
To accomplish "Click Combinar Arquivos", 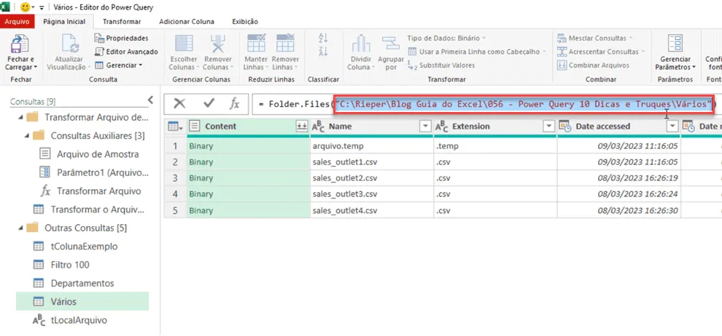I will 593,65.
